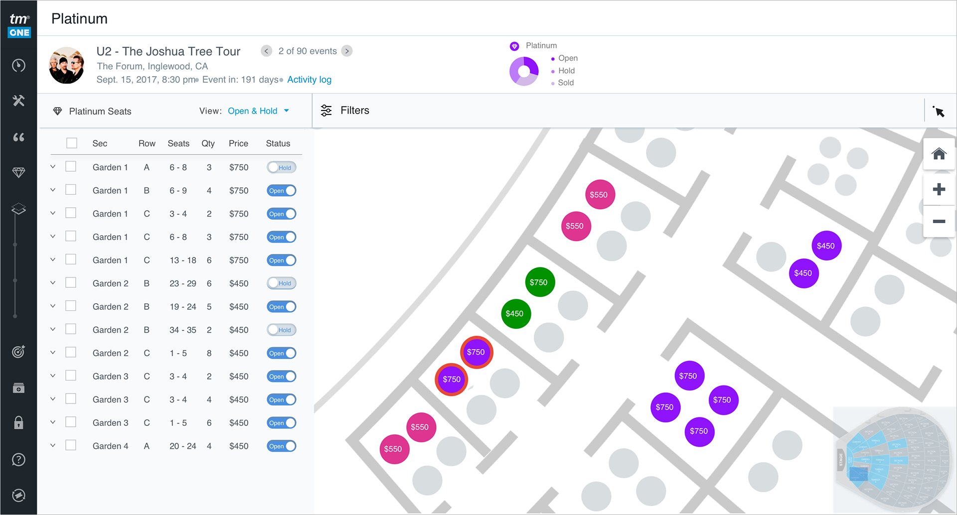Toggle Hold status for Garden 2 seats 34 - 35
This screenshot has height=515, width=957.
[282, 330]
